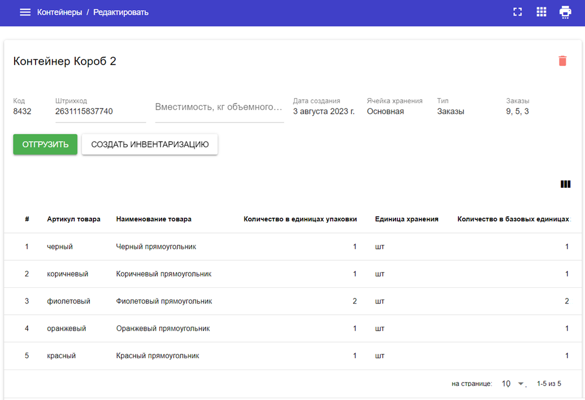Click the print icon
Viewport: 585px width, 400px height.
click(x=565, y=12)
